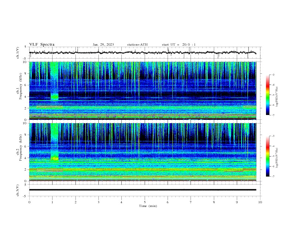Click the "8" tick on the time axis
293x227 pixels.
point(214,202)
